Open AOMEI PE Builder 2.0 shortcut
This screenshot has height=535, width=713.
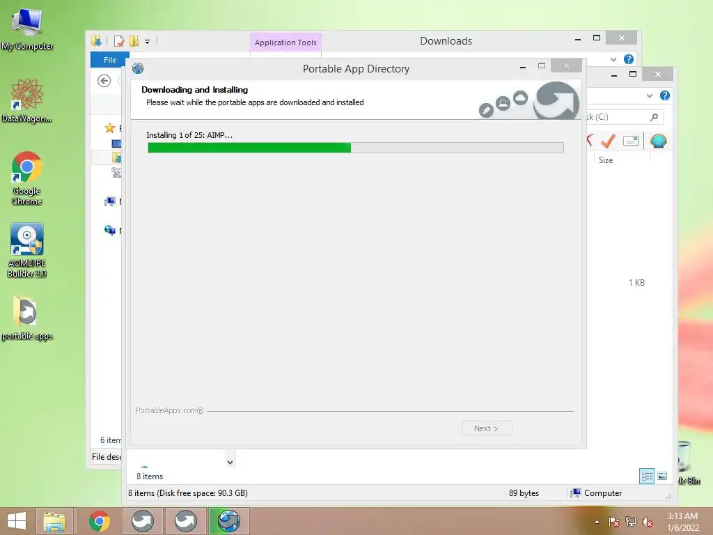click(x=27, y=250)
